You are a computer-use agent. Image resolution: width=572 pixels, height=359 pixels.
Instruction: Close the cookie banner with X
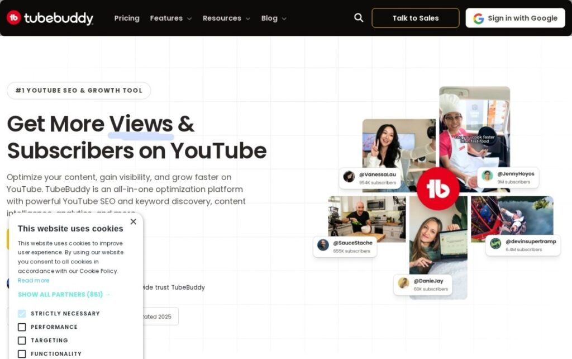coord(133,221)
